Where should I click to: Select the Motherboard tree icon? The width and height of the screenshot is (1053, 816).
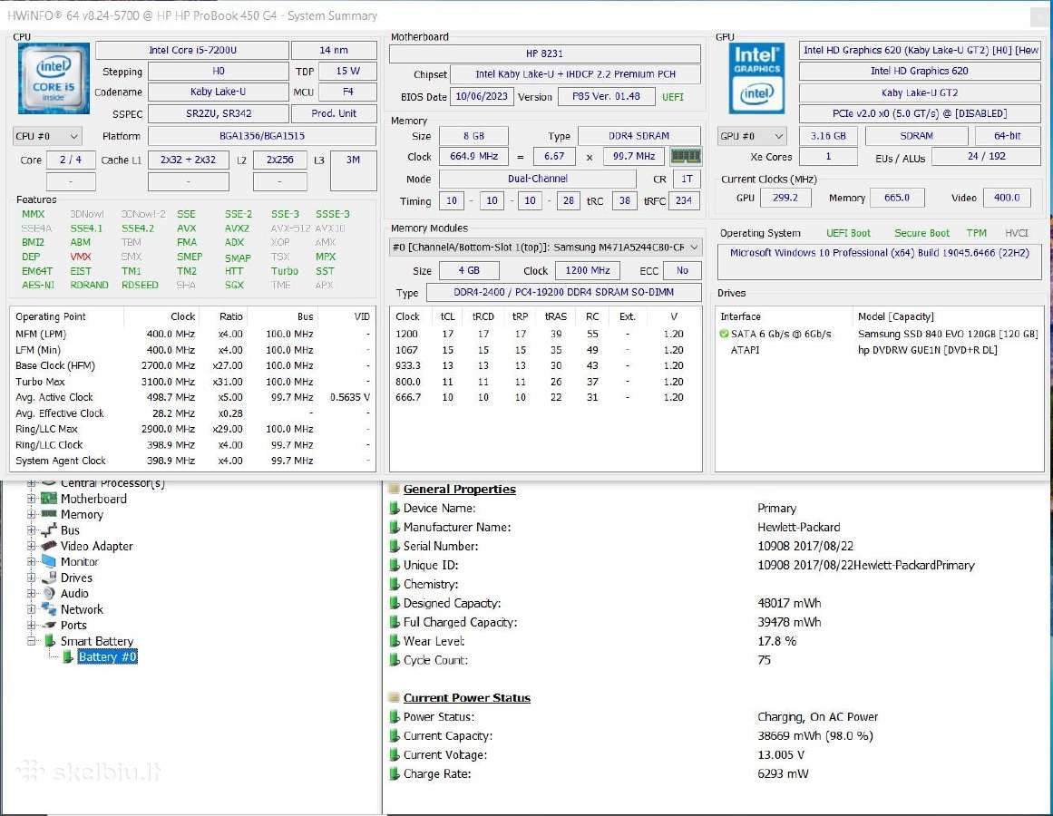tap(48, 499)
